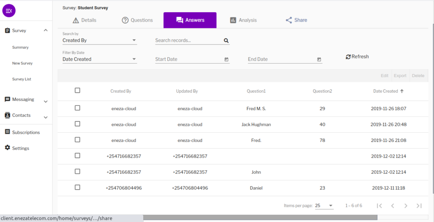Image resolution: width=434 pixels, height=222 pixels.
Task: Jump to last page icon
Action: click(x=419, y=205)
